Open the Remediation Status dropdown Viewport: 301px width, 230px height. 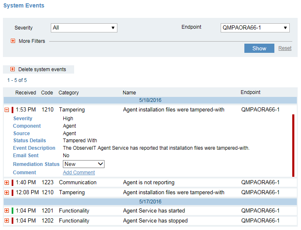tap(83, 164)
